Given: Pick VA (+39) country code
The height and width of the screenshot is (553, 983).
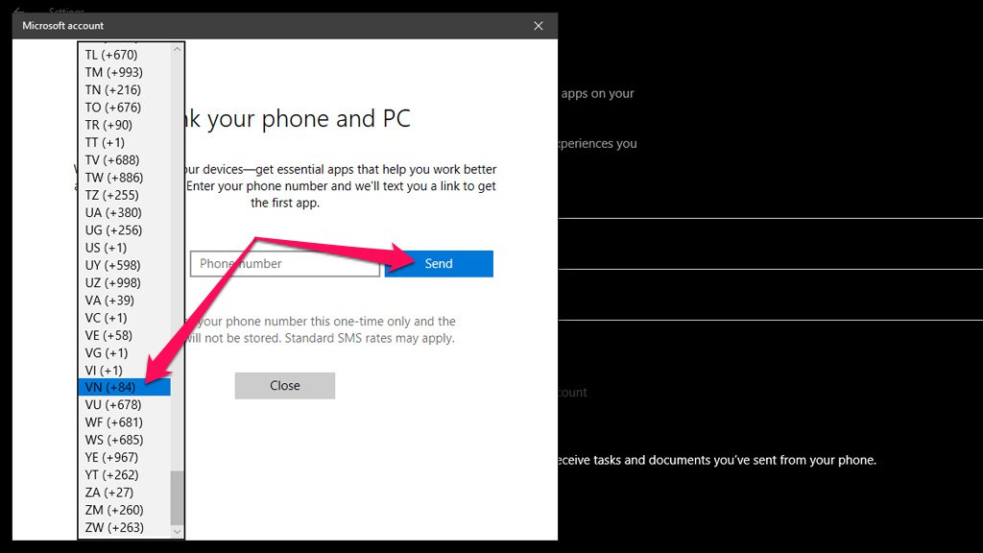Looking at the screenshot, I should click(124, 301).
